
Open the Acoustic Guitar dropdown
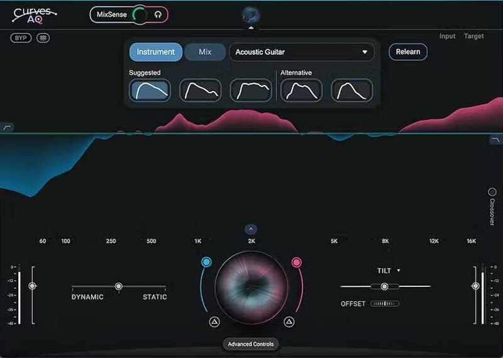coord(301,52)
